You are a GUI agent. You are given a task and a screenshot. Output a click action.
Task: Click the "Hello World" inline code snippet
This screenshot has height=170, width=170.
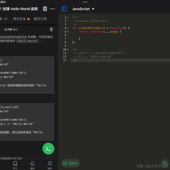27,41
